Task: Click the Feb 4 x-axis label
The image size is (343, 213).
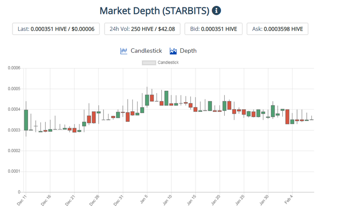Action: (x=289, y=199)
